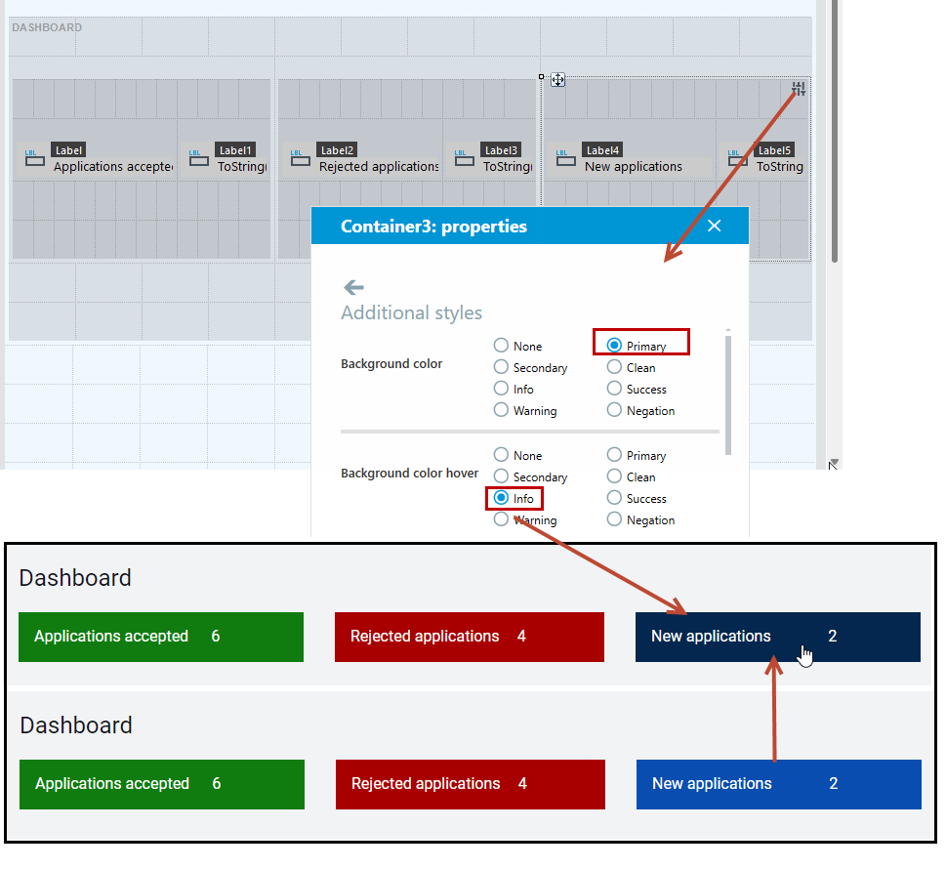Click the Additional styles heading
Image resolution: width=946 pixels, height=869 pixels.
tap(411, 312)
